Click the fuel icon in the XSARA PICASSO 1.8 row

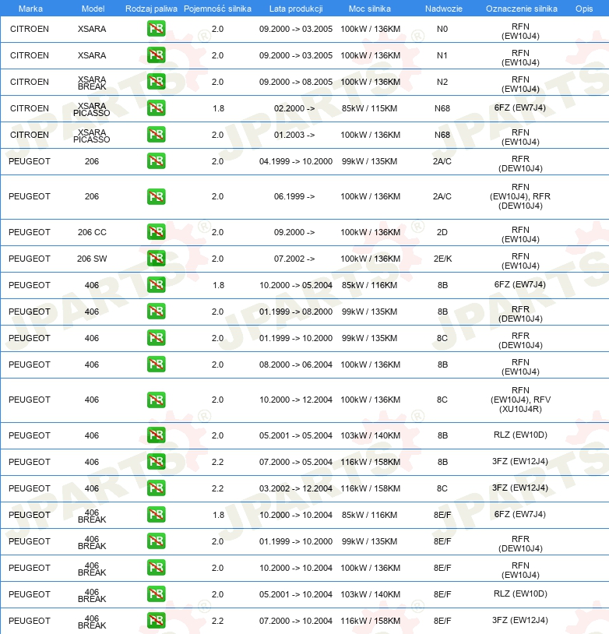click(x=156, y=108)
